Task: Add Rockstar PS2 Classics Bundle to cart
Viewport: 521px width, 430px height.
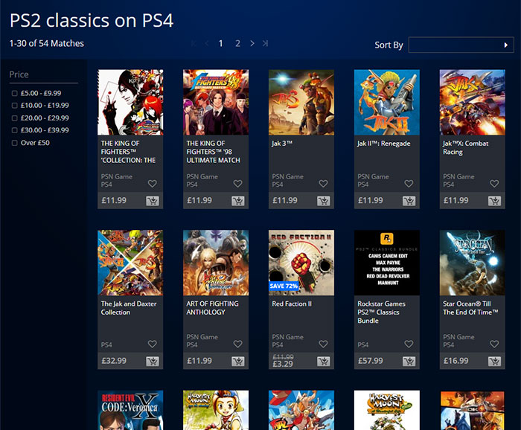Action: (x=409, y=362)
